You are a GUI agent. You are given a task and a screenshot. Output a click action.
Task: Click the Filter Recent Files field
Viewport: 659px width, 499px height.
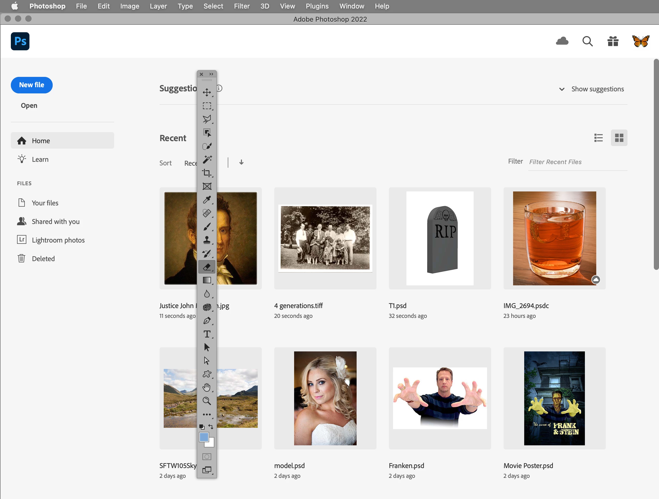(577, 162)
